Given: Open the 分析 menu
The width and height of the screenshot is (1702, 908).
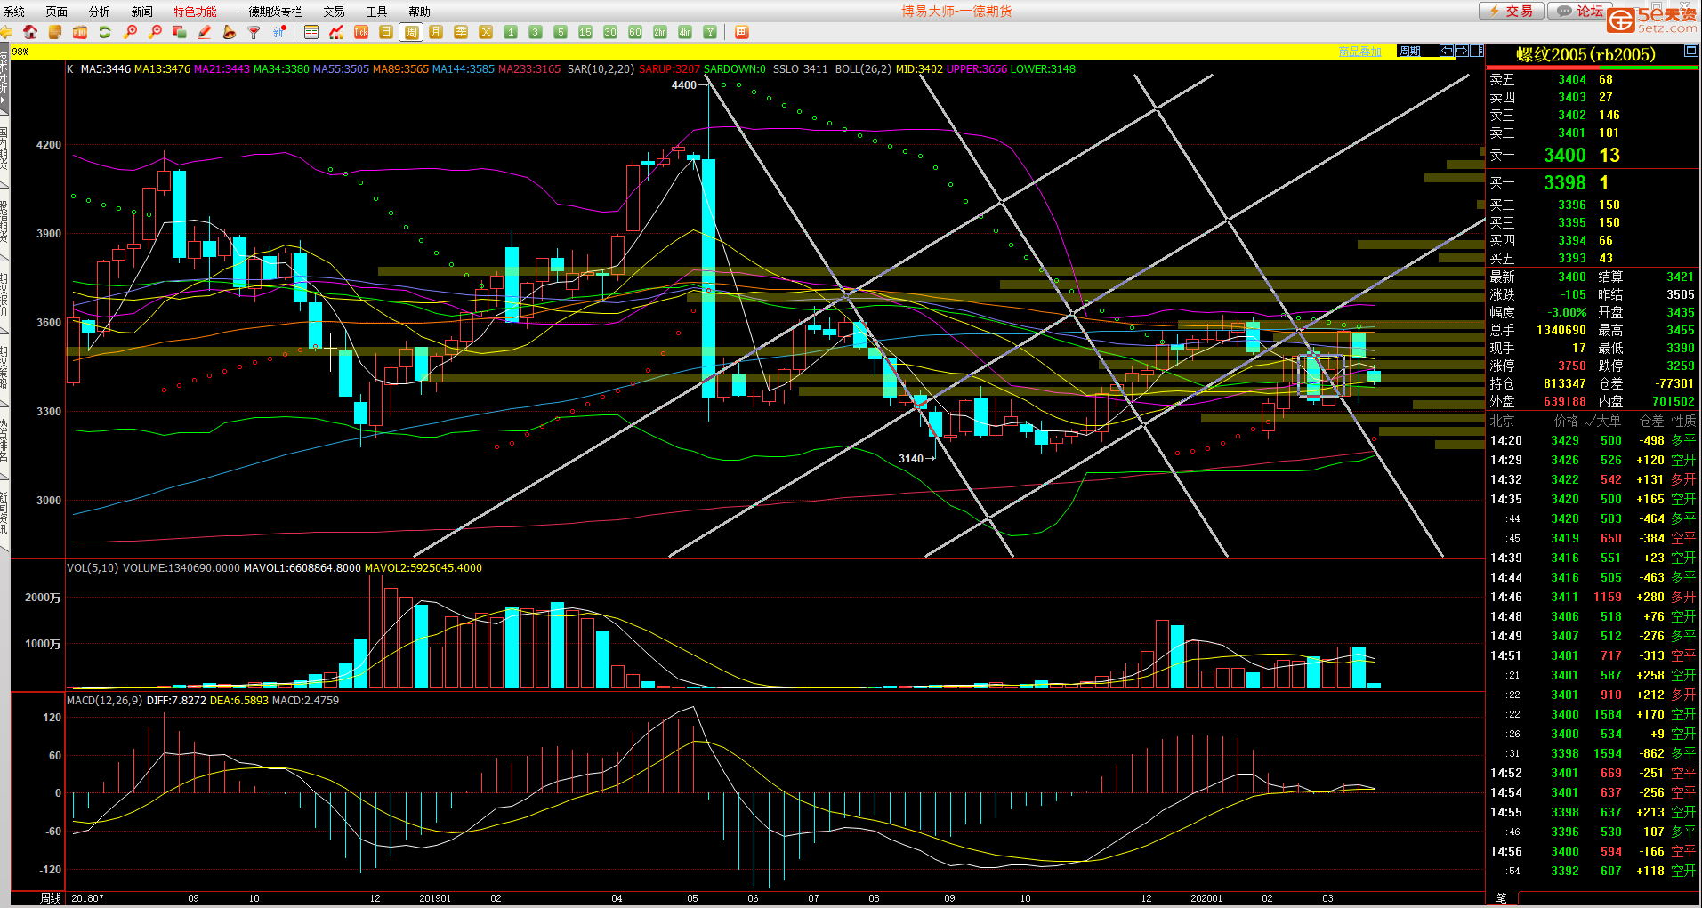Looking at the screenshot, I should point(99,12).
